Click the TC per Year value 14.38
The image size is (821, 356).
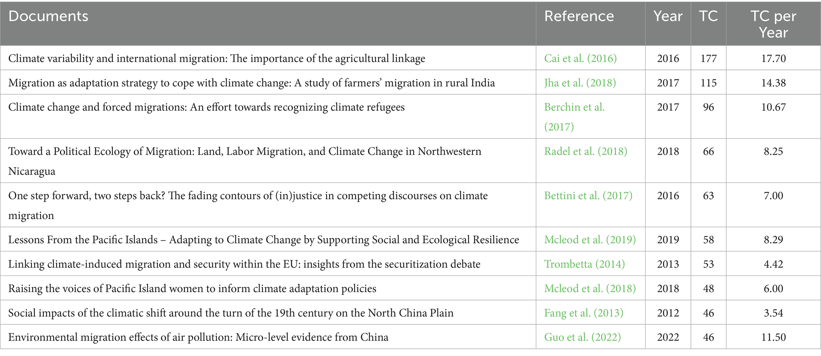pos(773,83)
